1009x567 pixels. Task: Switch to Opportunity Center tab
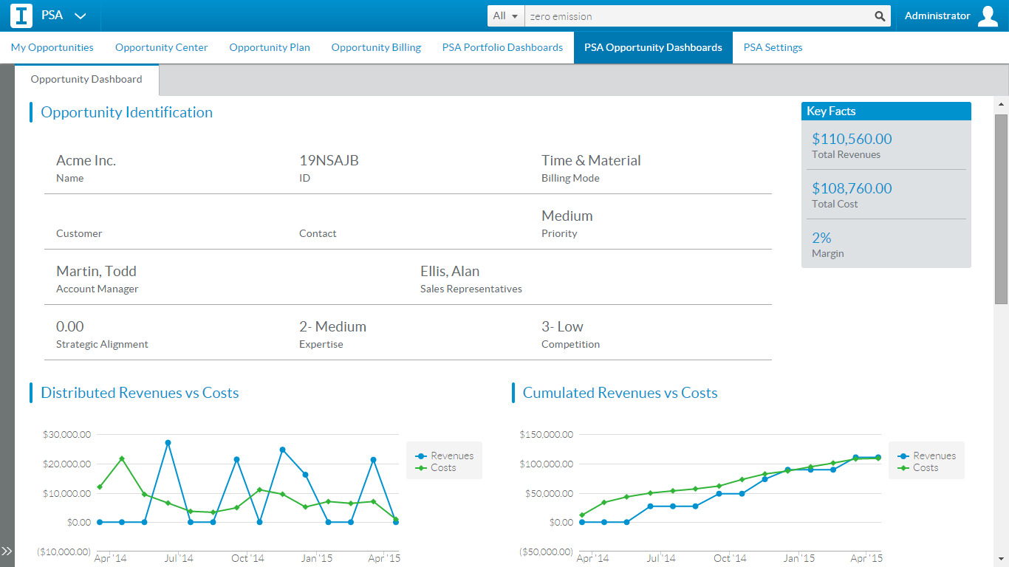161,47
